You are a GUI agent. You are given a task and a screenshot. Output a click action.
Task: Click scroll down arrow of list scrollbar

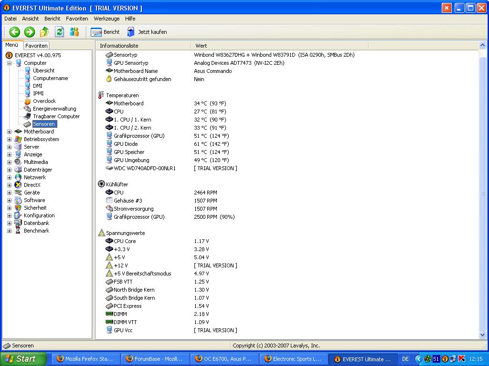pos(482,335)
